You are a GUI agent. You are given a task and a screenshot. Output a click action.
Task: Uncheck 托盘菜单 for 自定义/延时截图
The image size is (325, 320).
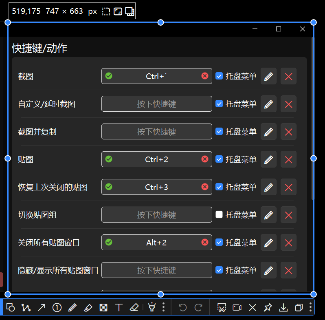pyautogui.click(x=219, y=104)
